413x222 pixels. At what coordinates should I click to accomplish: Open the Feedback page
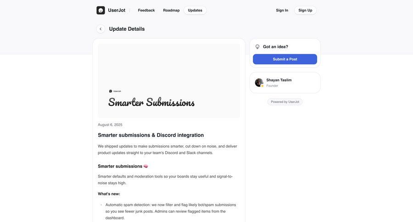(x=146, y=10)
